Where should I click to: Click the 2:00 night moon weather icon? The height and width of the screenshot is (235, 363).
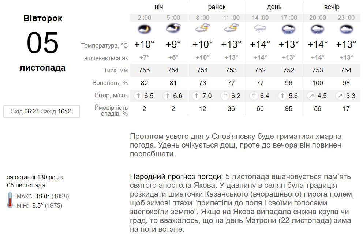[x=144, y=29]
